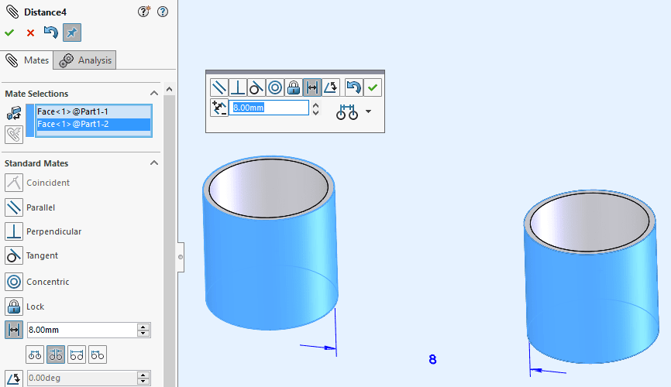
Task: Select Face<1>@Part1-1 in the mate selections list
Action: click(73, 111)
